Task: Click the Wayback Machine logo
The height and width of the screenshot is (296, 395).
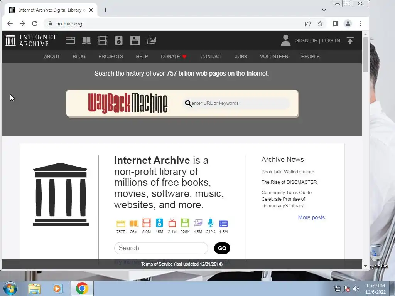Action: pyautogui.click(x=128, y=103)
